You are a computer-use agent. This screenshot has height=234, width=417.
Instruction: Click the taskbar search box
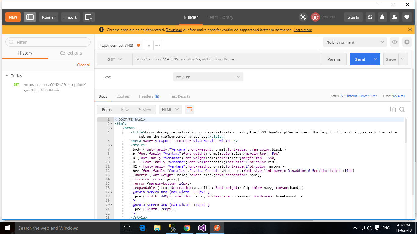(67, 228)
